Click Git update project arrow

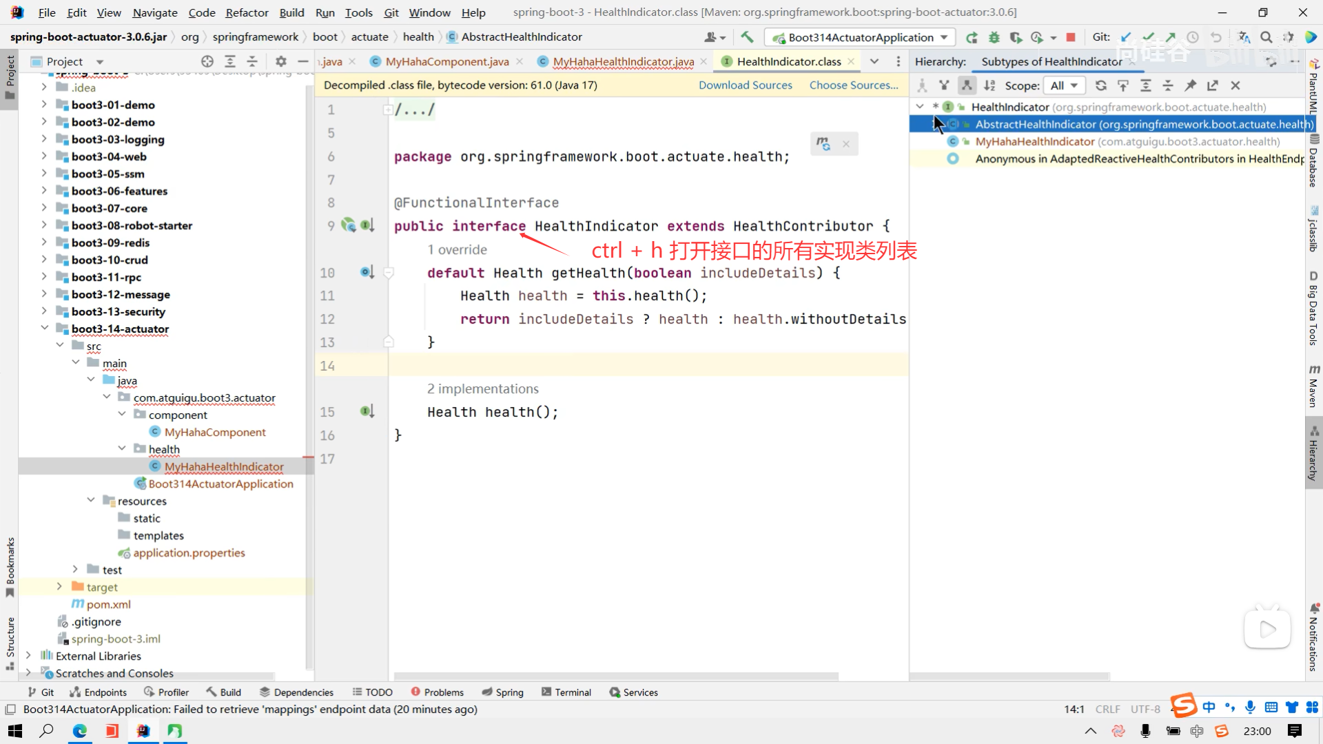tap(1126, 37)
